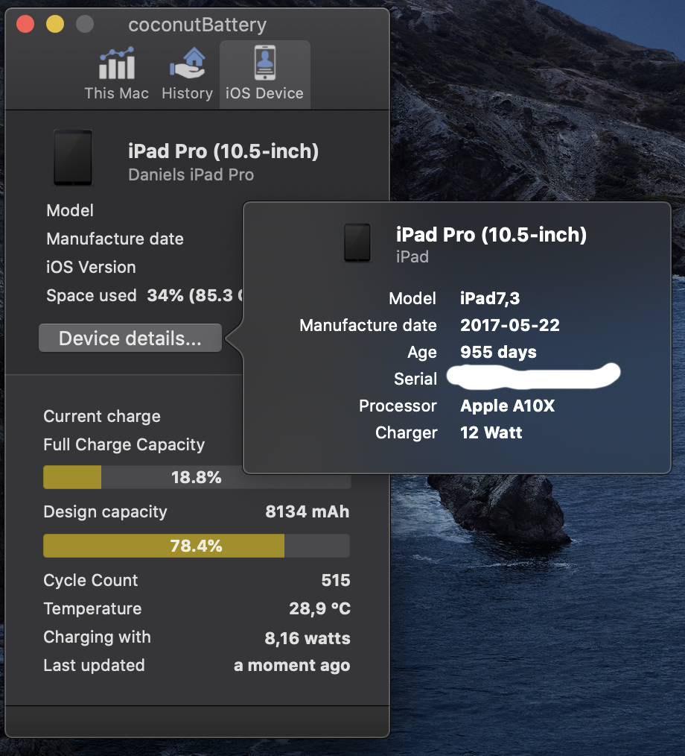Click the 'Last updated' label
This screenshot has width=685, height=756.
click(x=94, y=665)
